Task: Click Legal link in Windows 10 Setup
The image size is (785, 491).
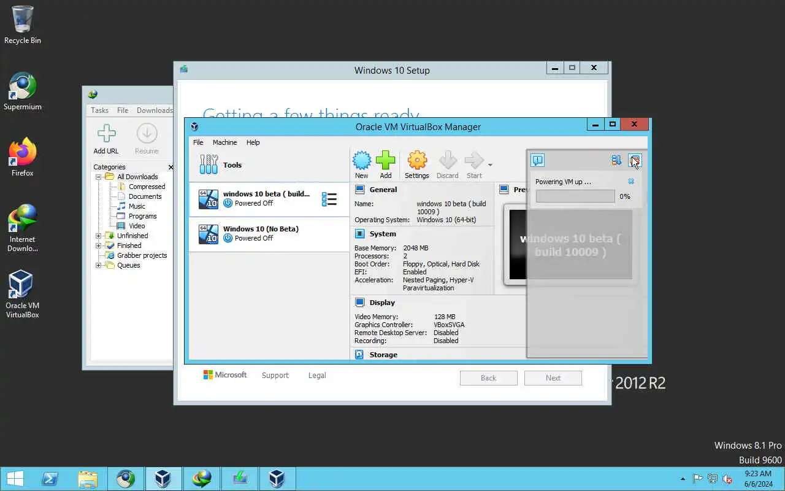Action: tap(317, 376)
